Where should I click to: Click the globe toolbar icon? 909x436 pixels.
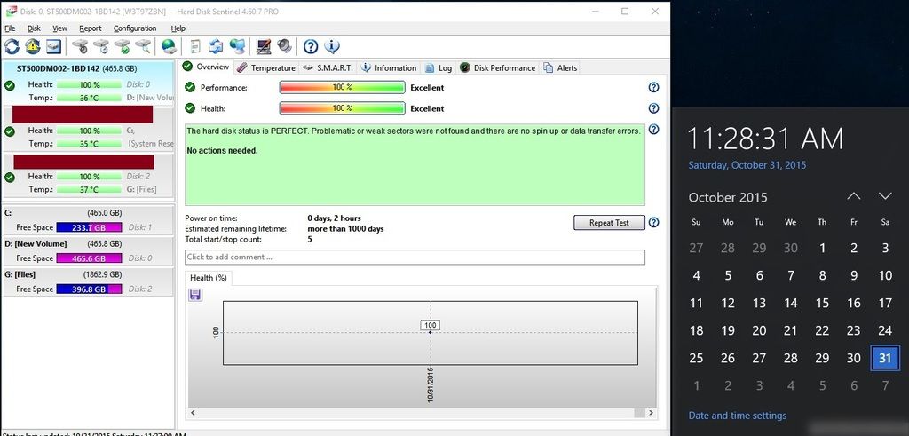168,46
